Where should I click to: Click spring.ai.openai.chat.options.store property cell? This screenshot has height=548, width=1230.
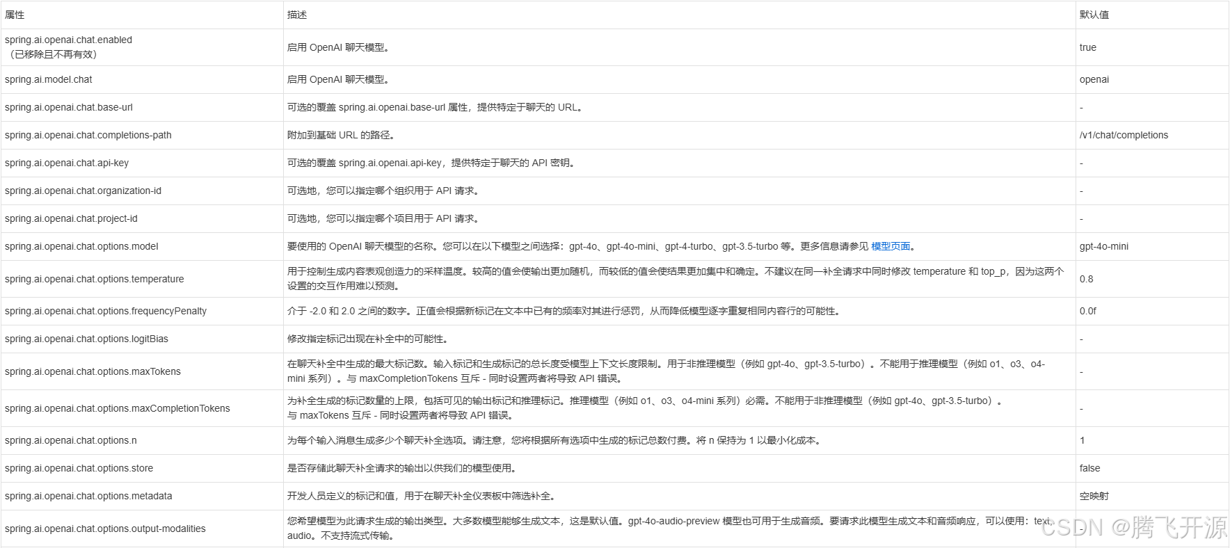coord(142,468)
